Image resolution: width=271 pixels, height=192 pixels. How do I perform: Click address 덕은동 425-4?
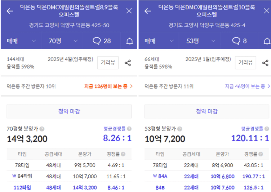coord(207,26)
